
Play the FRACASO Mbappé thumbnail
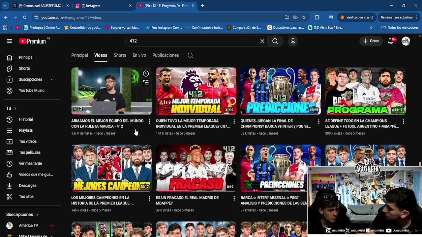196,168
